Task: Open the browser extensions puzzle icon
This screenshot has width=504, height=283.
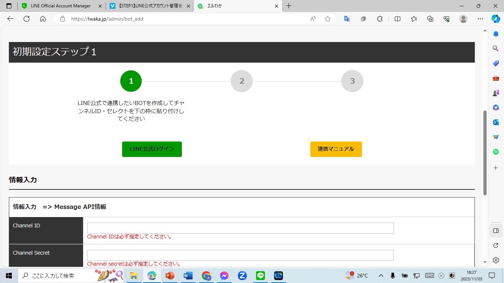Action: 380,19
